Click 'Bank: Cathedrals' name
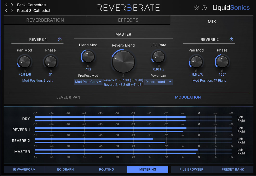The width and height of the screenshot is (256, 176). 32,5
